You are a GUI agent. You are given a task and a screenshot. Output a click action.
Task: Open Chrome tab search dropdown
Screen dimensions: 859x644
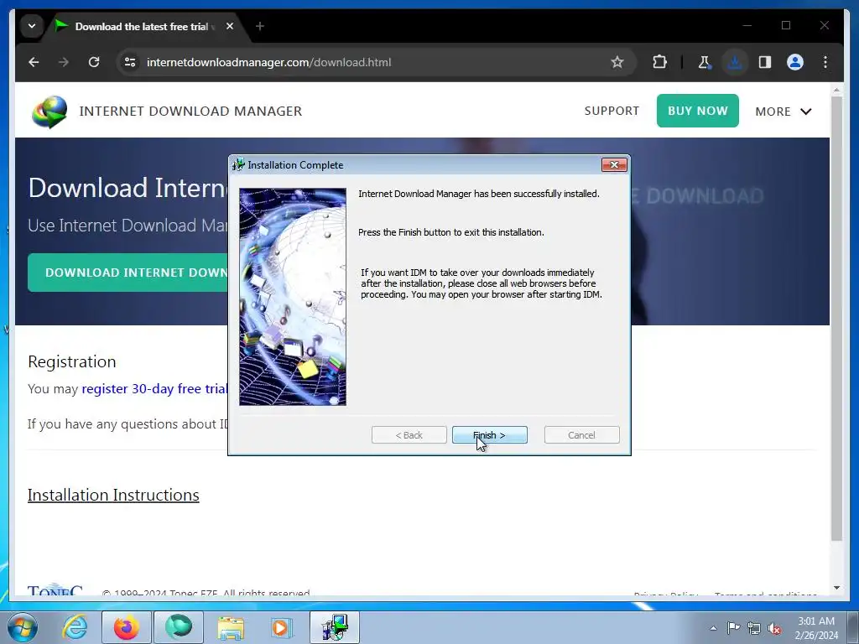(32, 26)
